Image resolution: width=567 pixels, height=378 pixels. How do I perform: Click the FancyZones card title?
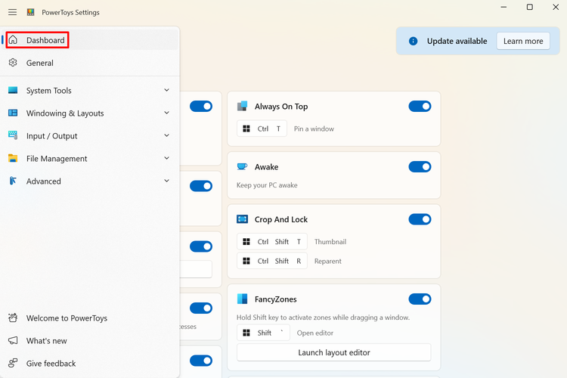[x=275, y=299]
